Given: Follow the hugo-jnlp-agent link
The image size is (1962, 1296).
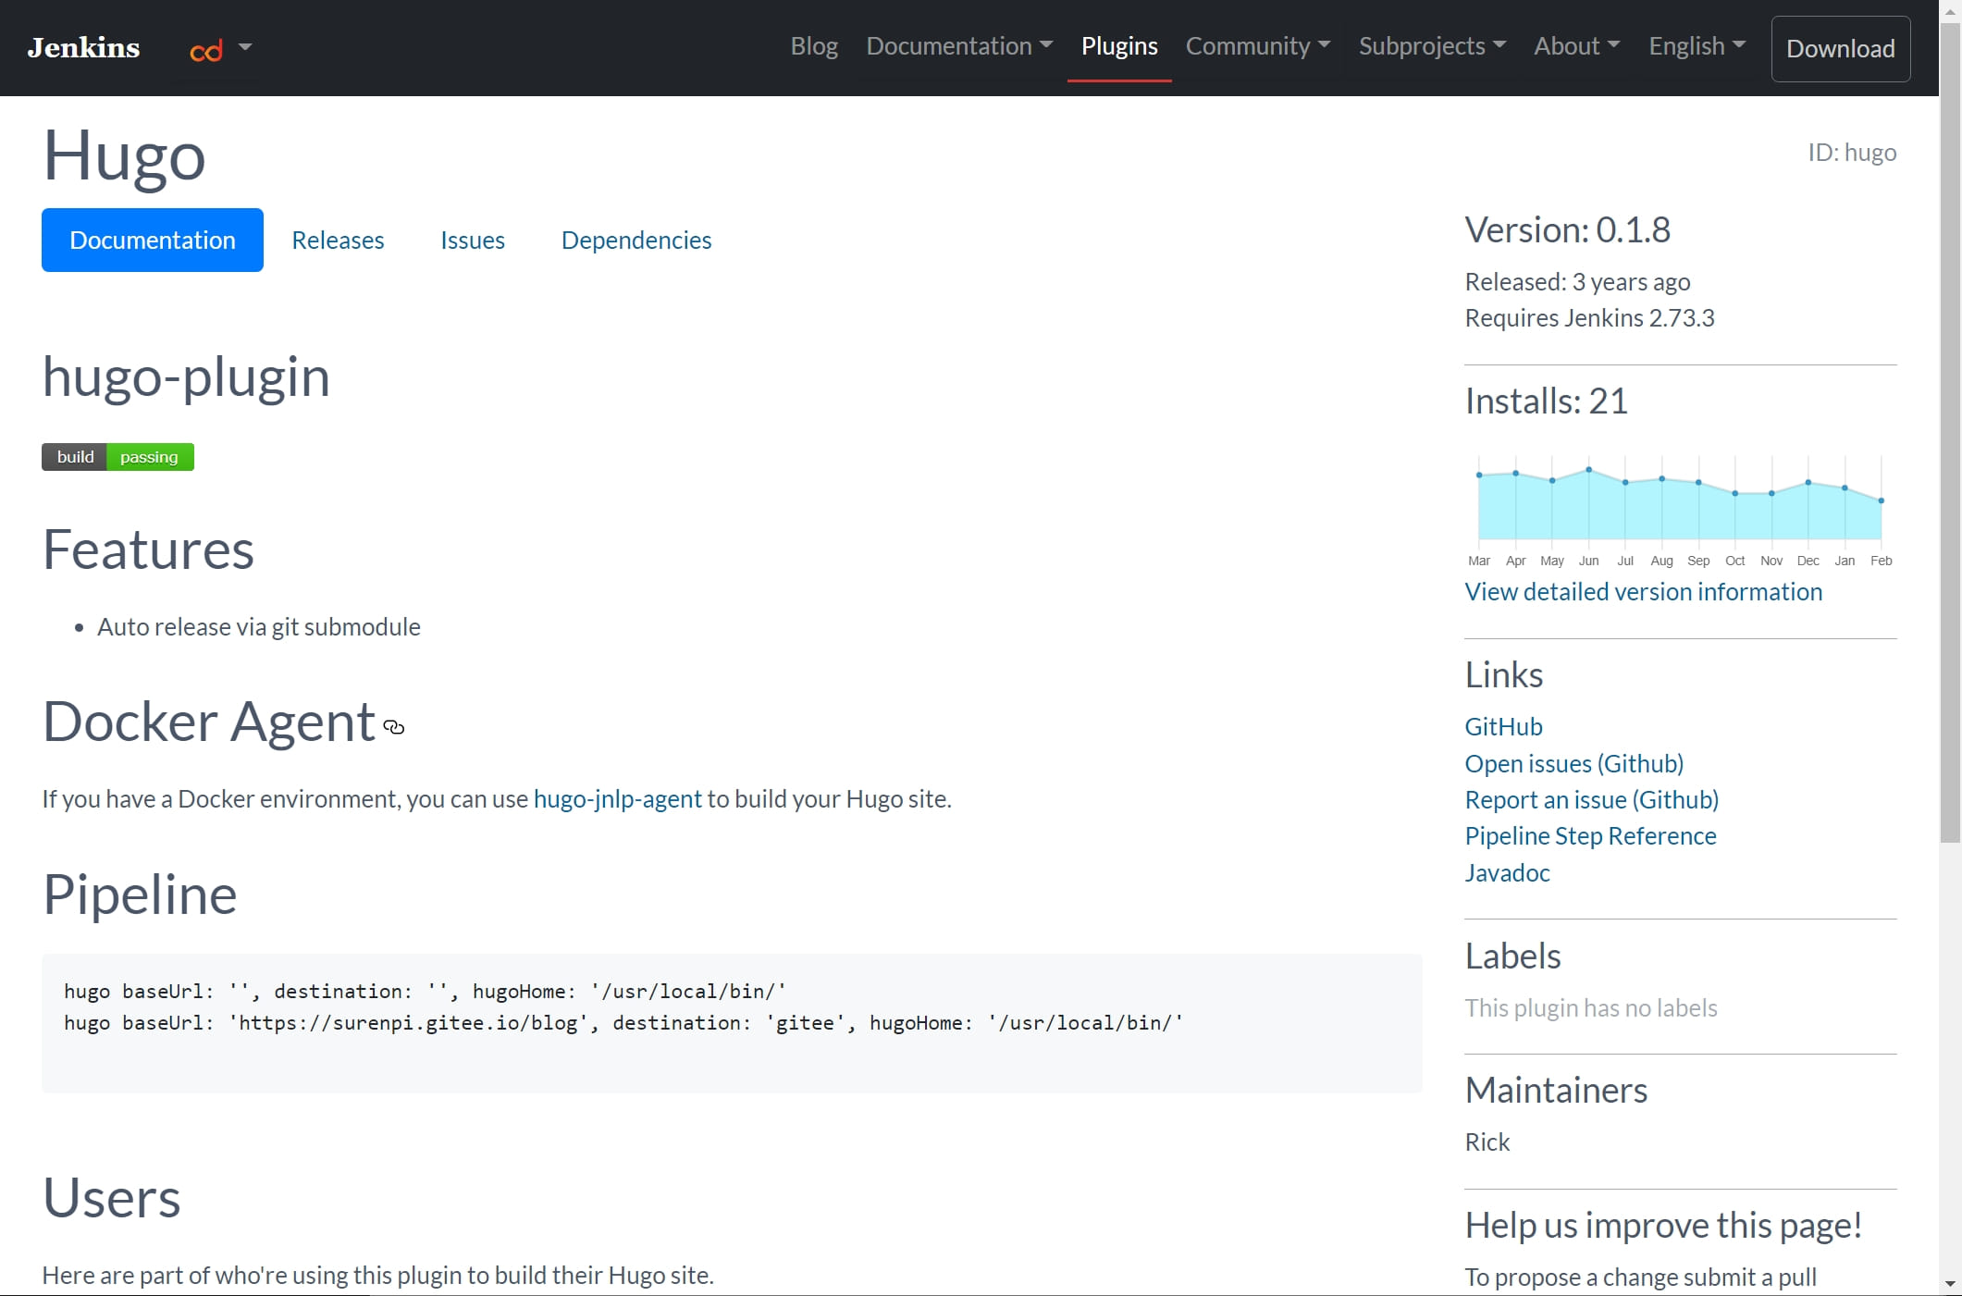Looking at the screenshot, I should tap(618, 798).
